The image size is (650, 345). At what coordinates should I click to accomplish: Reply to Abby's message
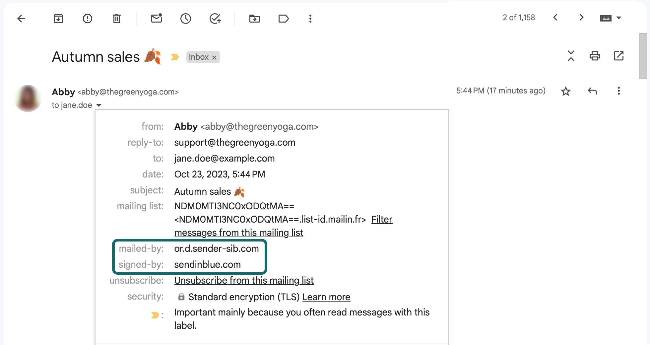(592, 91)
